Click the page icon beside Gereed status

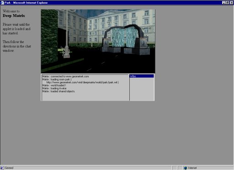[2, 168]
